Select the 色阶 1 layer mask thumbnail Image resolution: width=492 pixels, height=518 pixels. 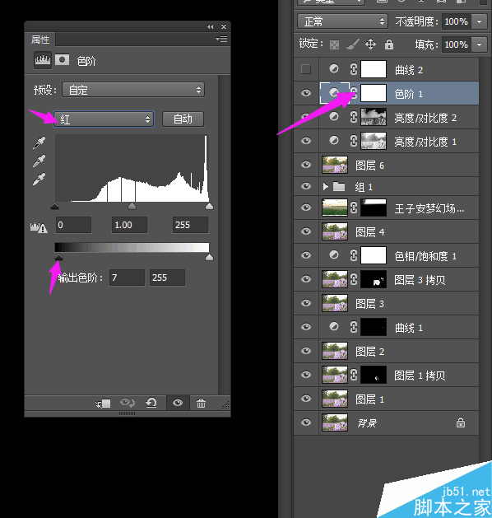click(374, 93)
